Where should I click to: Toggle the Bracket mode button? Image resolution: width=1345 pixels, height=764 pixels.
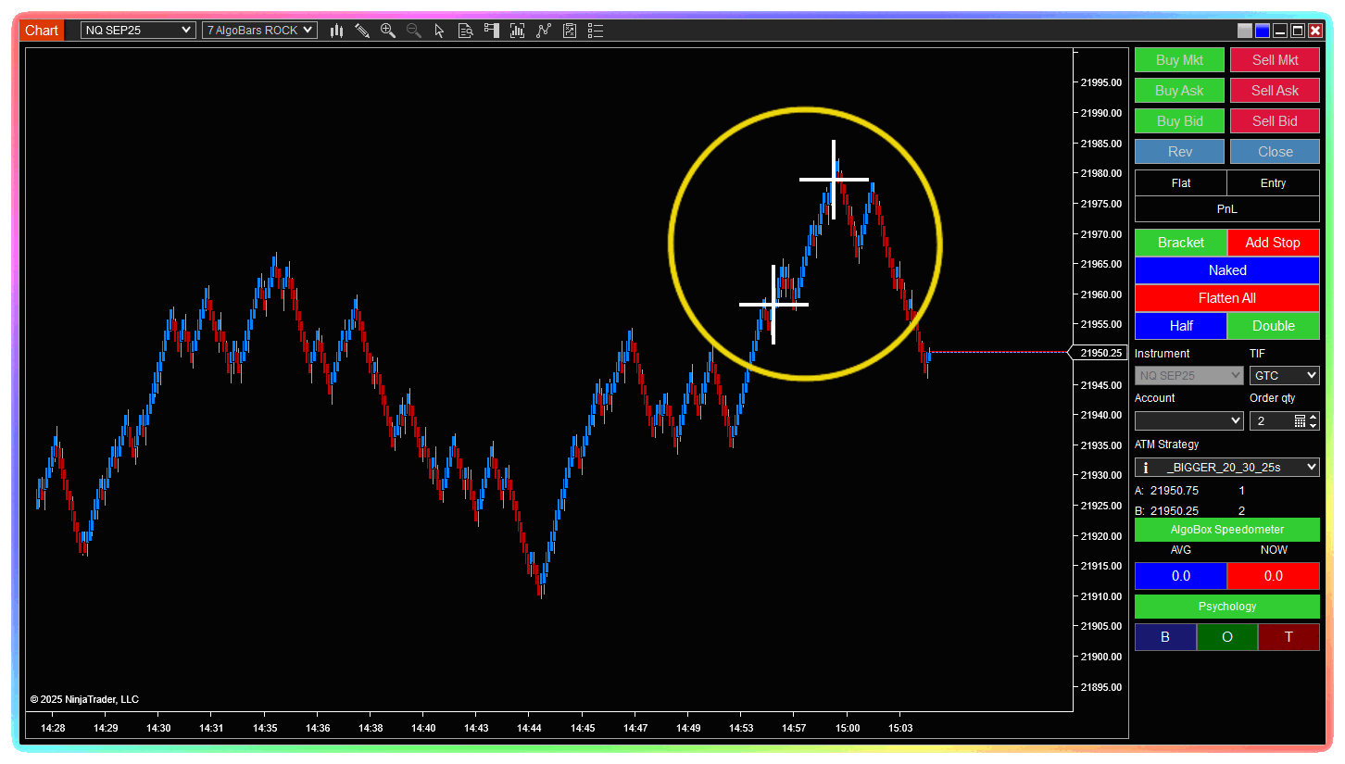[1180, 243]
